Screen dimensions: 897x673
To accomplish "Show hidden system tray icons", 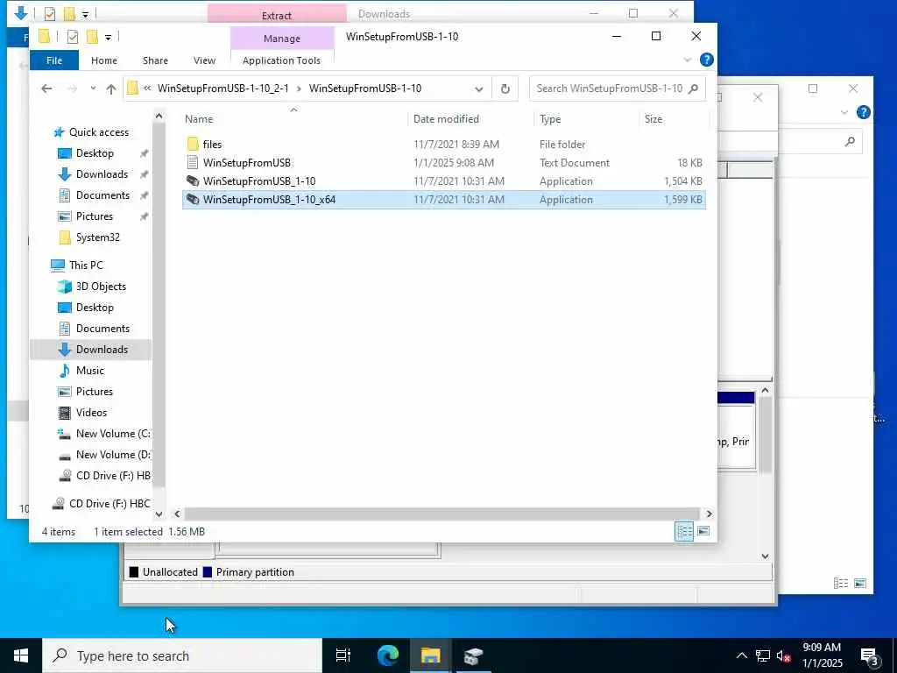I will point(741,655).
